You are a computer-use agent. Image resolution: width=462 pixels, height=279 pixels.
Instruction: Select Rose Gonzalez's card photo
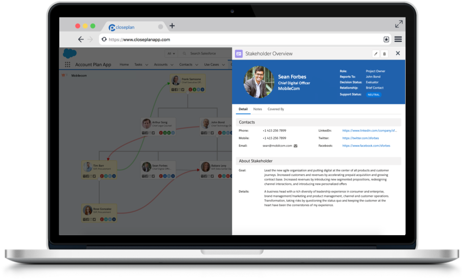[x=87, y=210]
